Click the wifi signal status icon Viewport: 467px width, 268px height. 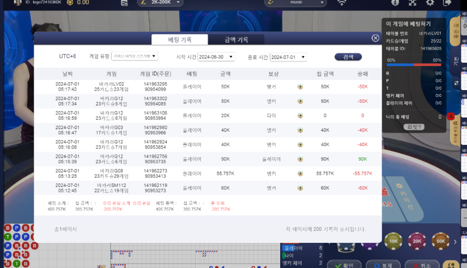342,3
